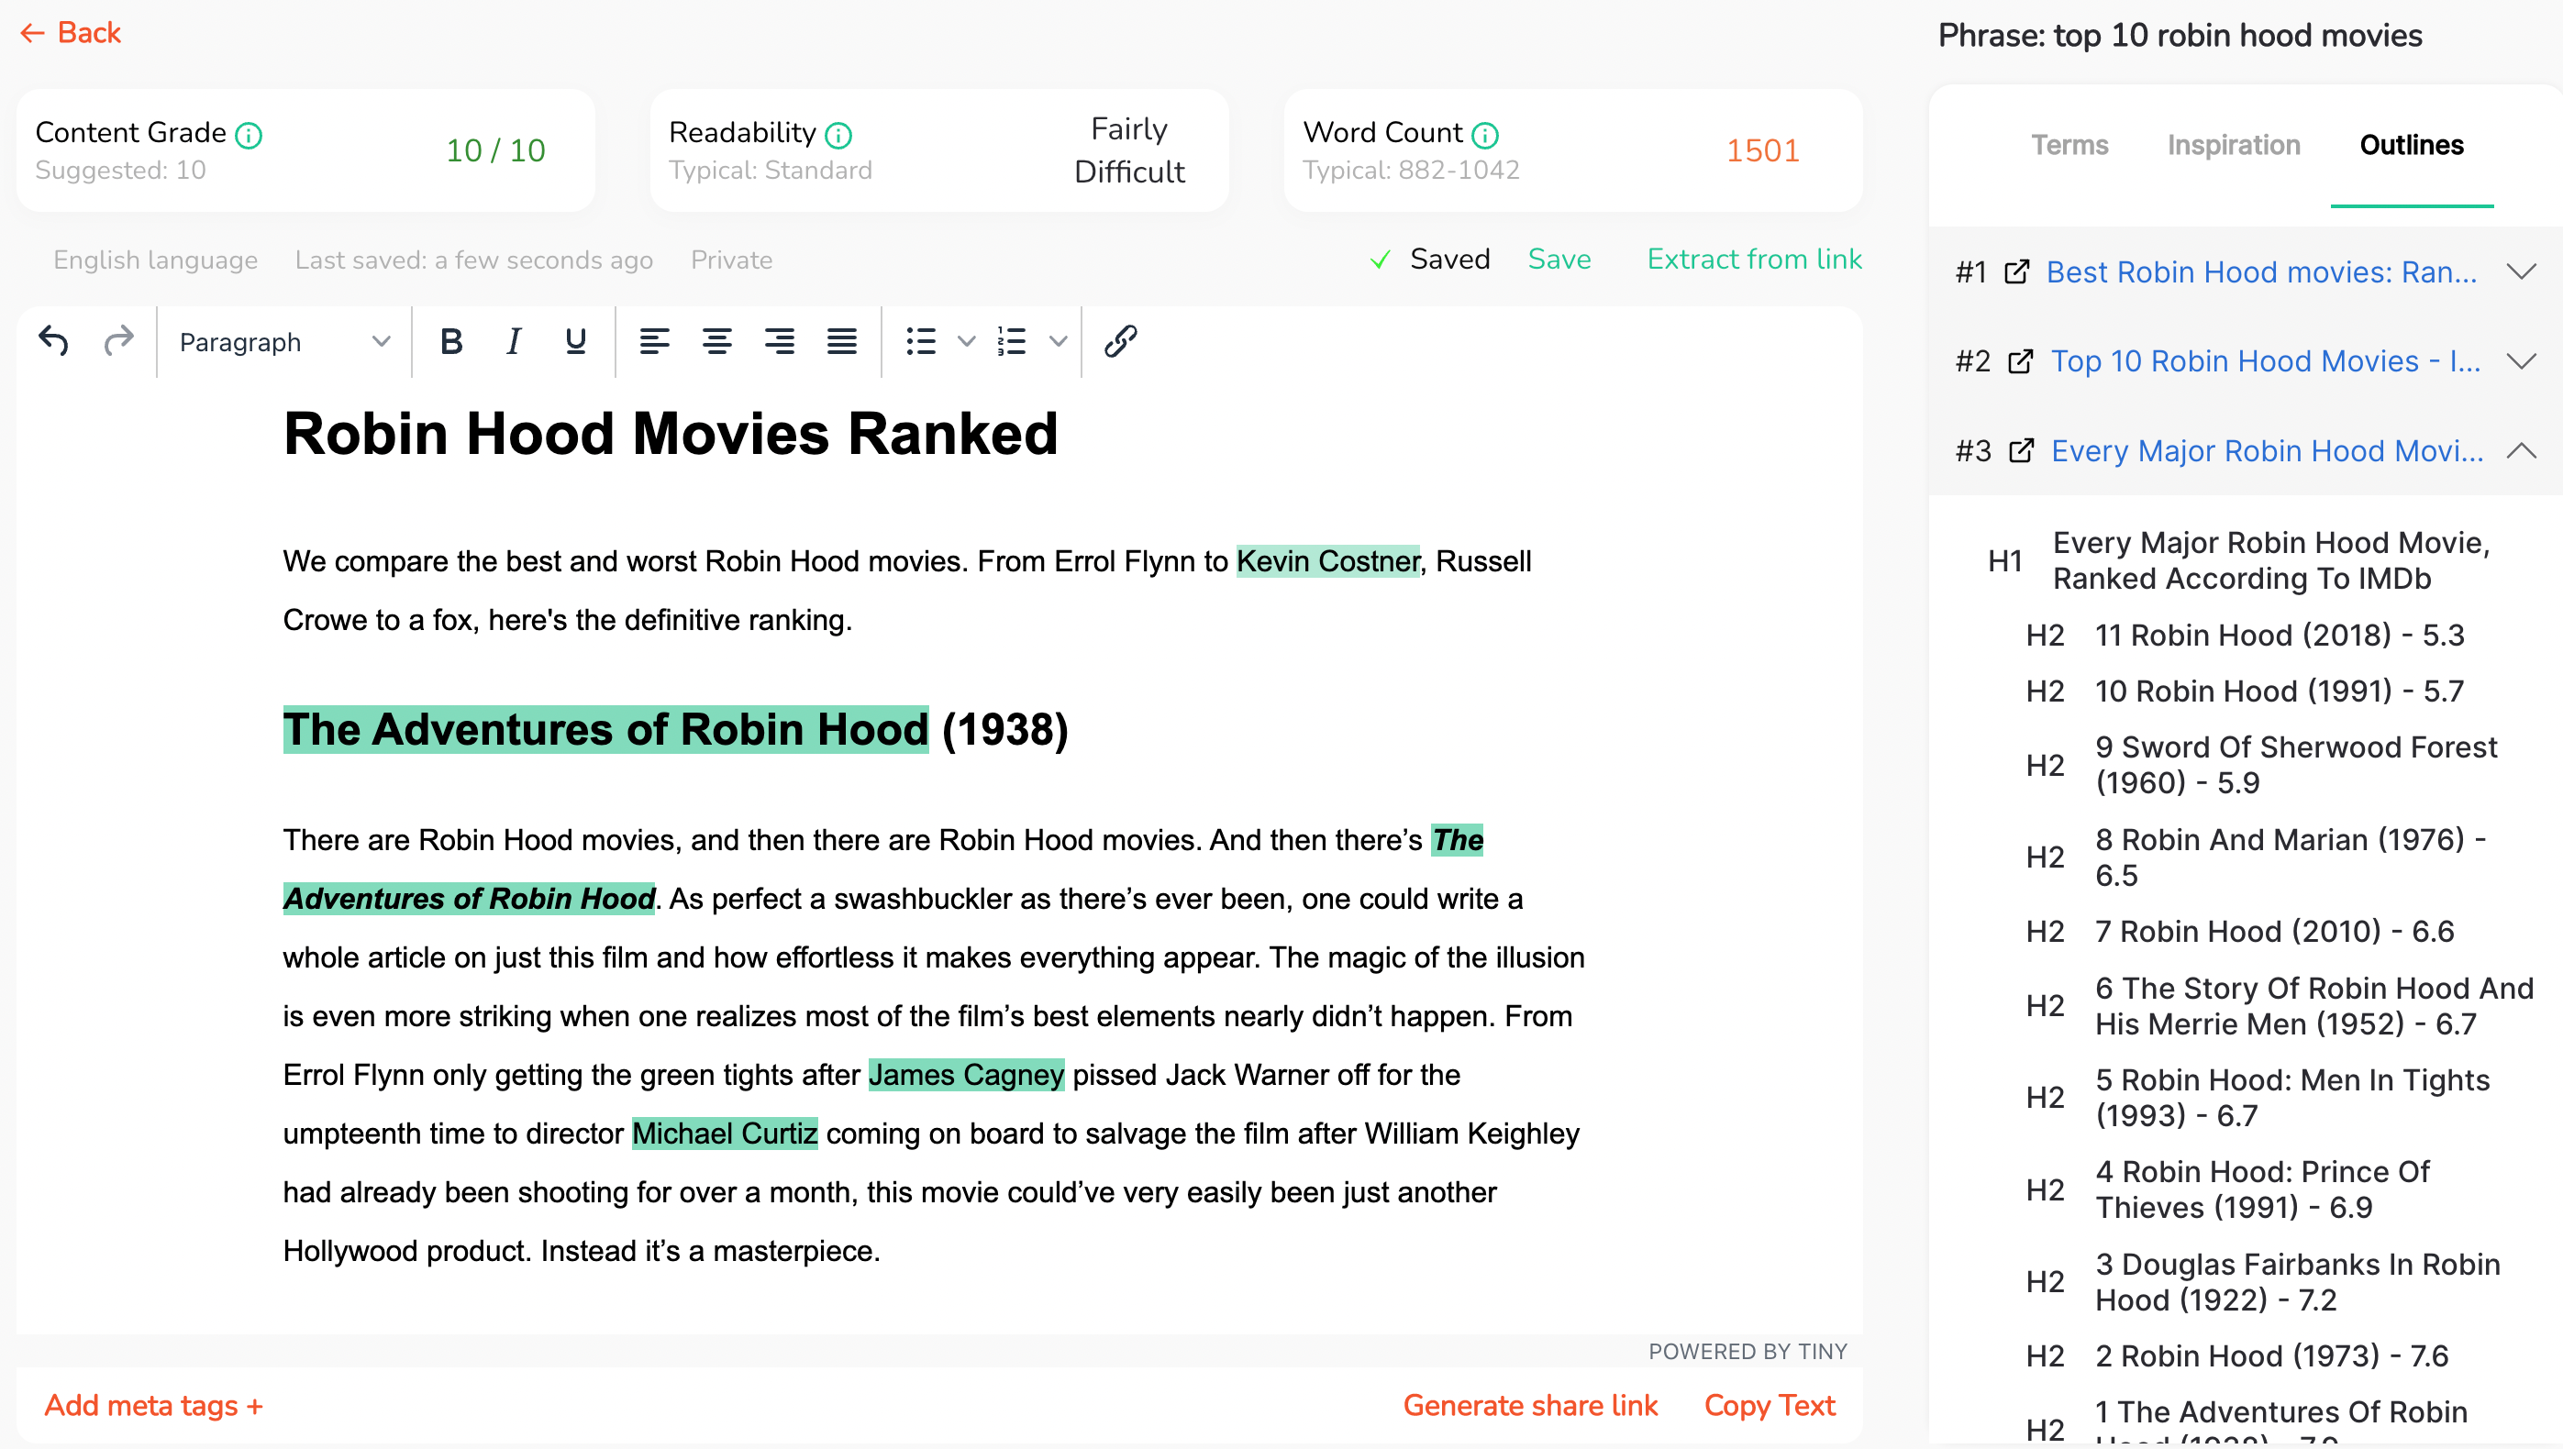2563x1449 pixels.
Task: Center align the text
Action: 716,341
